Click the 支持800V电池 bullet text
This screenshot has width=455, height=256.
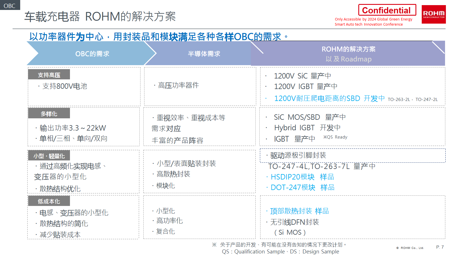coord(65,86)
